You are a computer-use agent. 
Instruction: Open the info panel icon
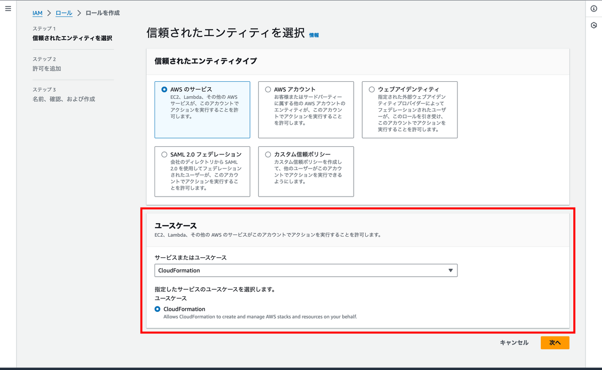point(594,9)
